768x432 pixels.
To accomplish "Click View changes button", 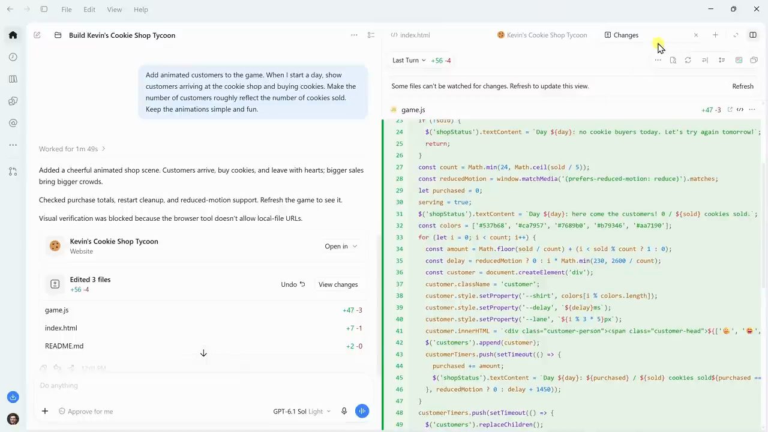I will pos(338,284).
